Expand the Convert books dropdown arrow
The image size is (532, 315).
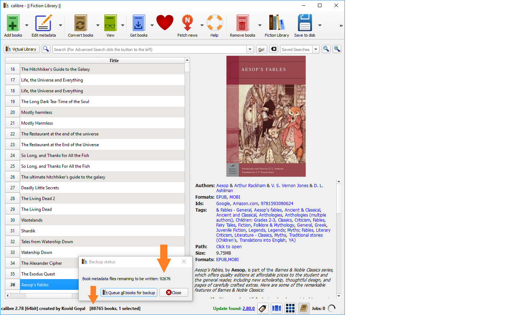click(x=98, y=26)
